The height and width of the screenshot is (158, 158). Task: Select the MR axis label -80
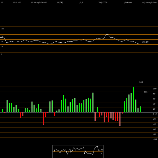coord(154,134)
